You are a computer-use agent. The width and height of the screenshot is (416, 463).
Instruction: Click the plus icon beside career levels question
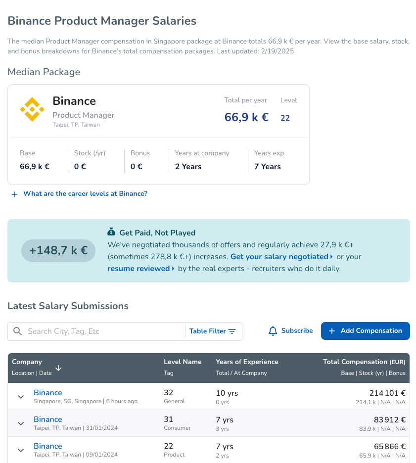[14, 194]
